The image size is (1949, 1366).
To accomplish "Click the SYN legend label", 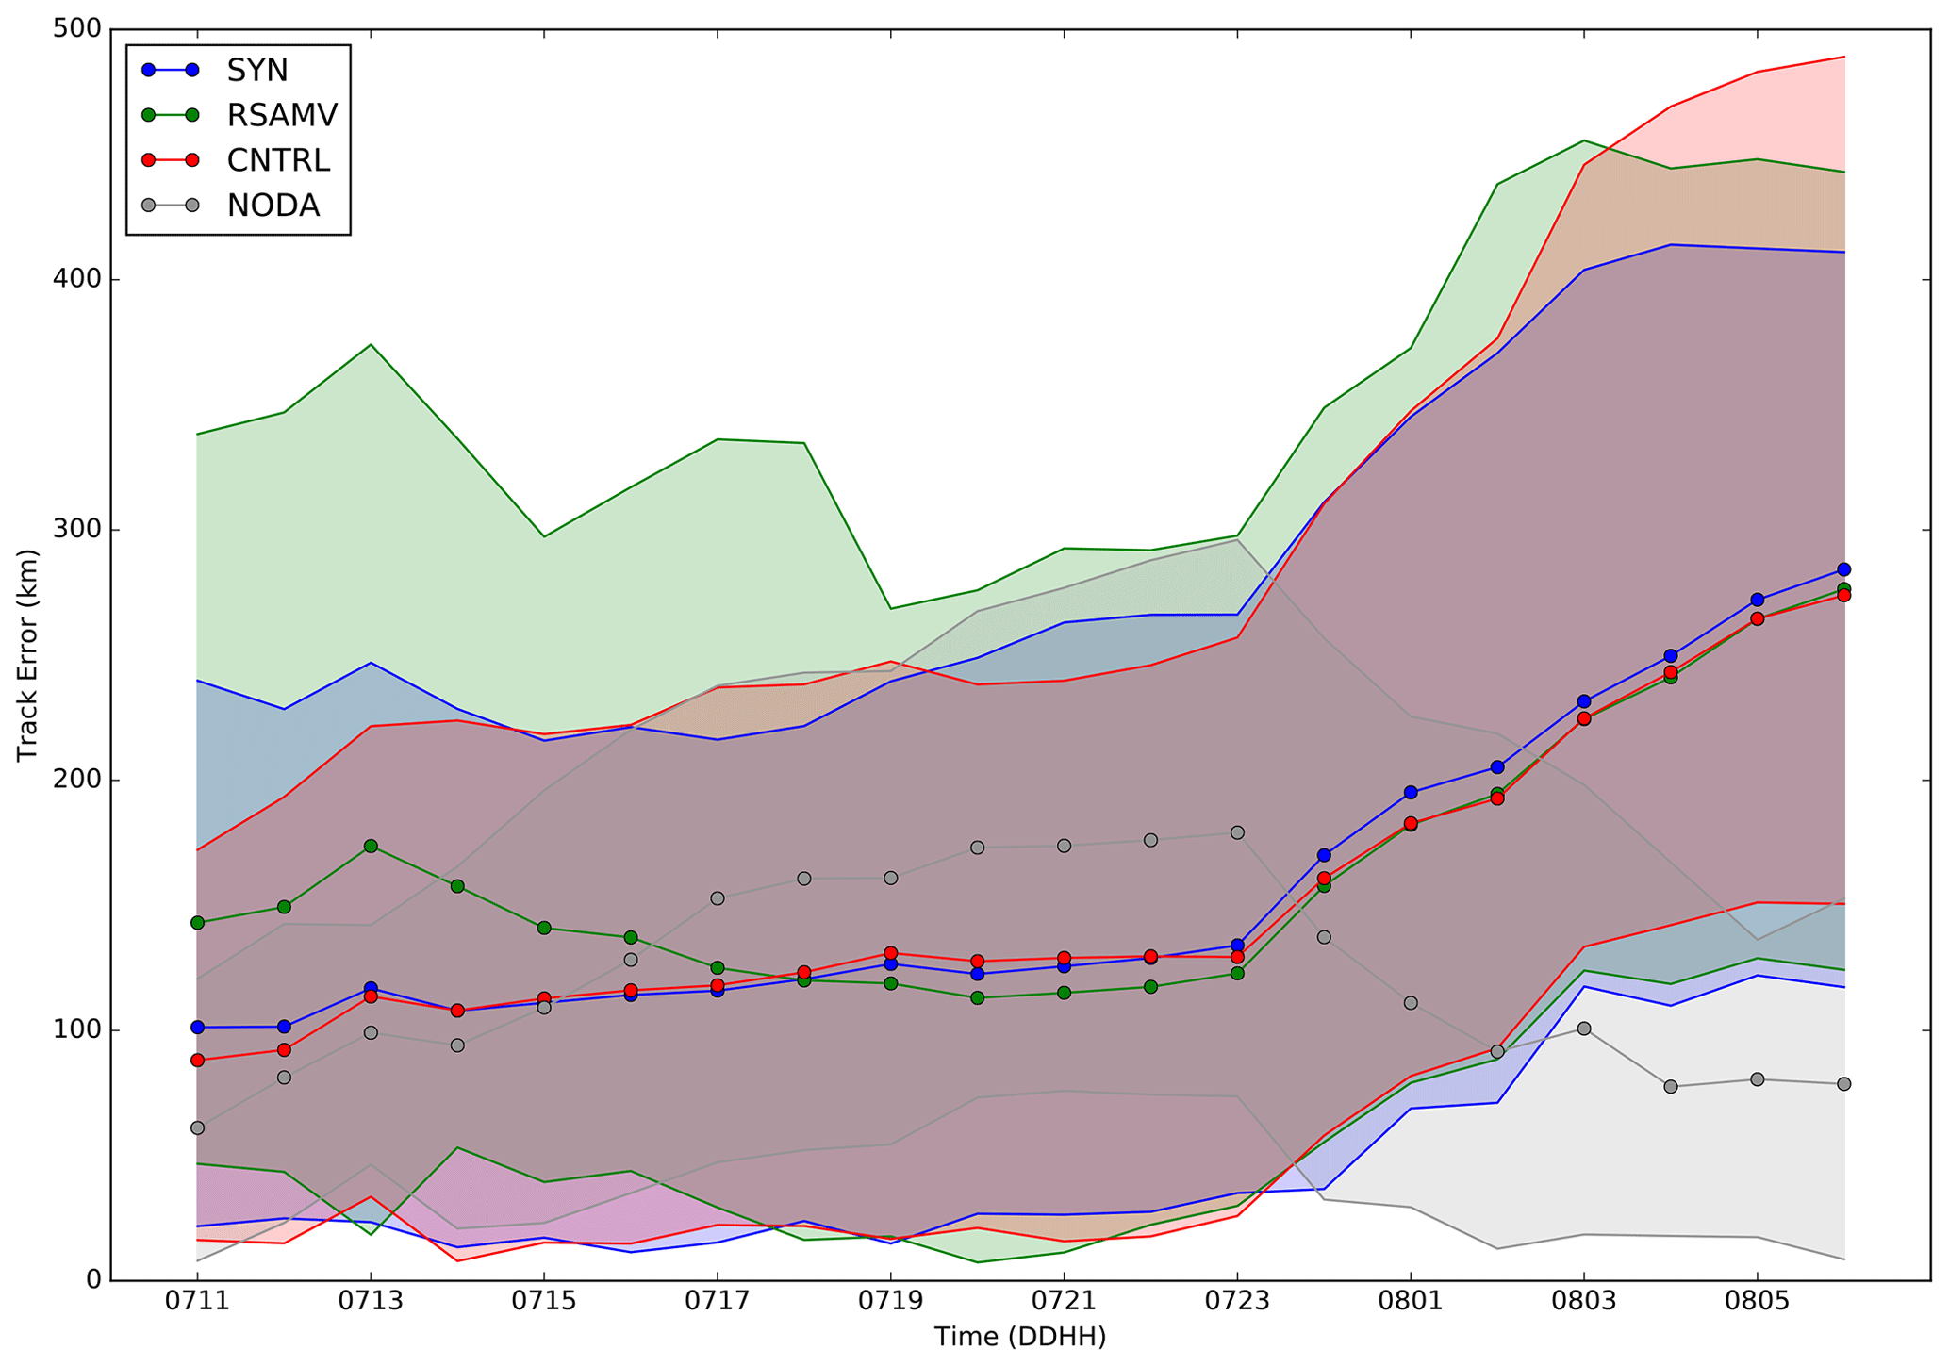I will pos(256,70).
